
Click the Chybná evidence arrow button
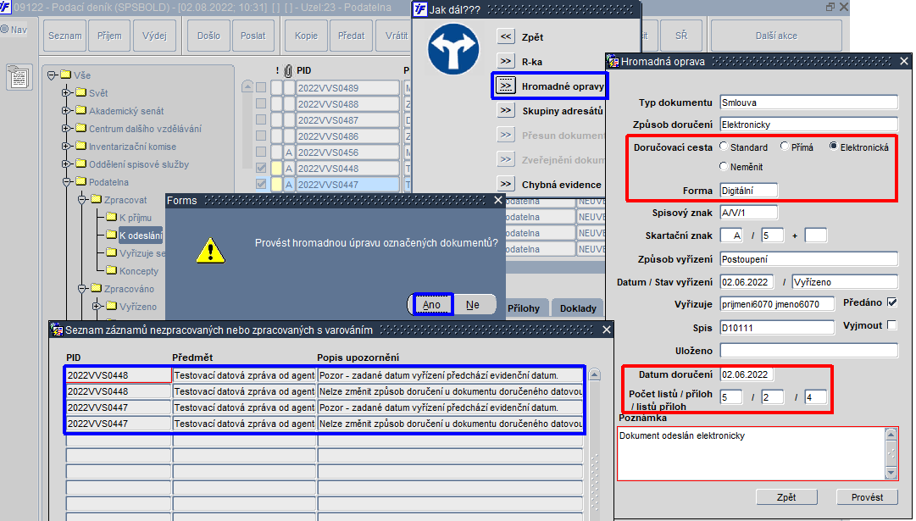(x=505, y=184)
